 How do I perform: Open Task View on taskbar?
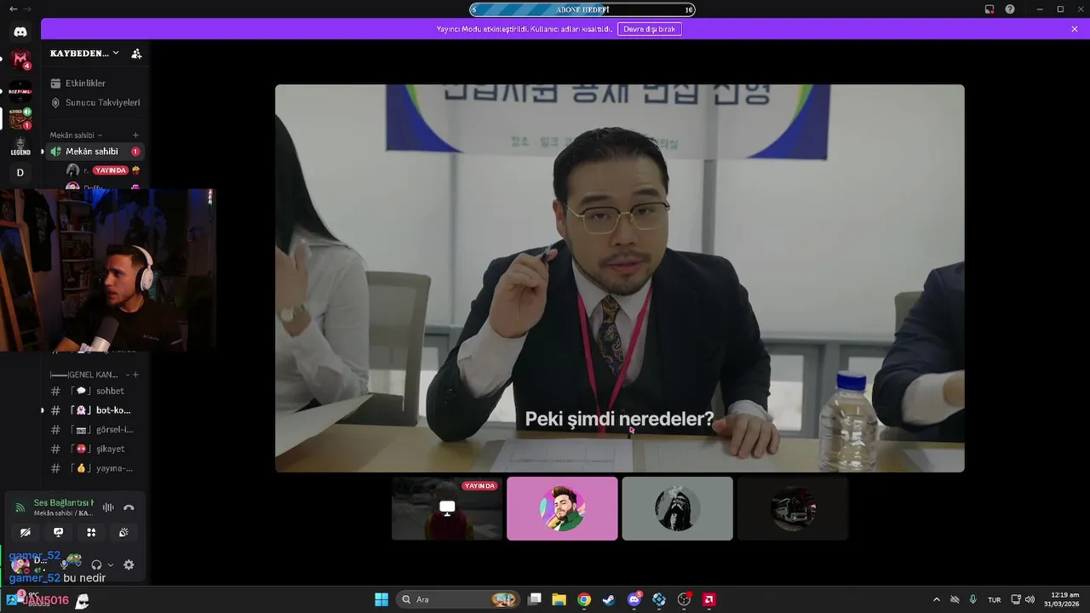click(x=535, y=599)
